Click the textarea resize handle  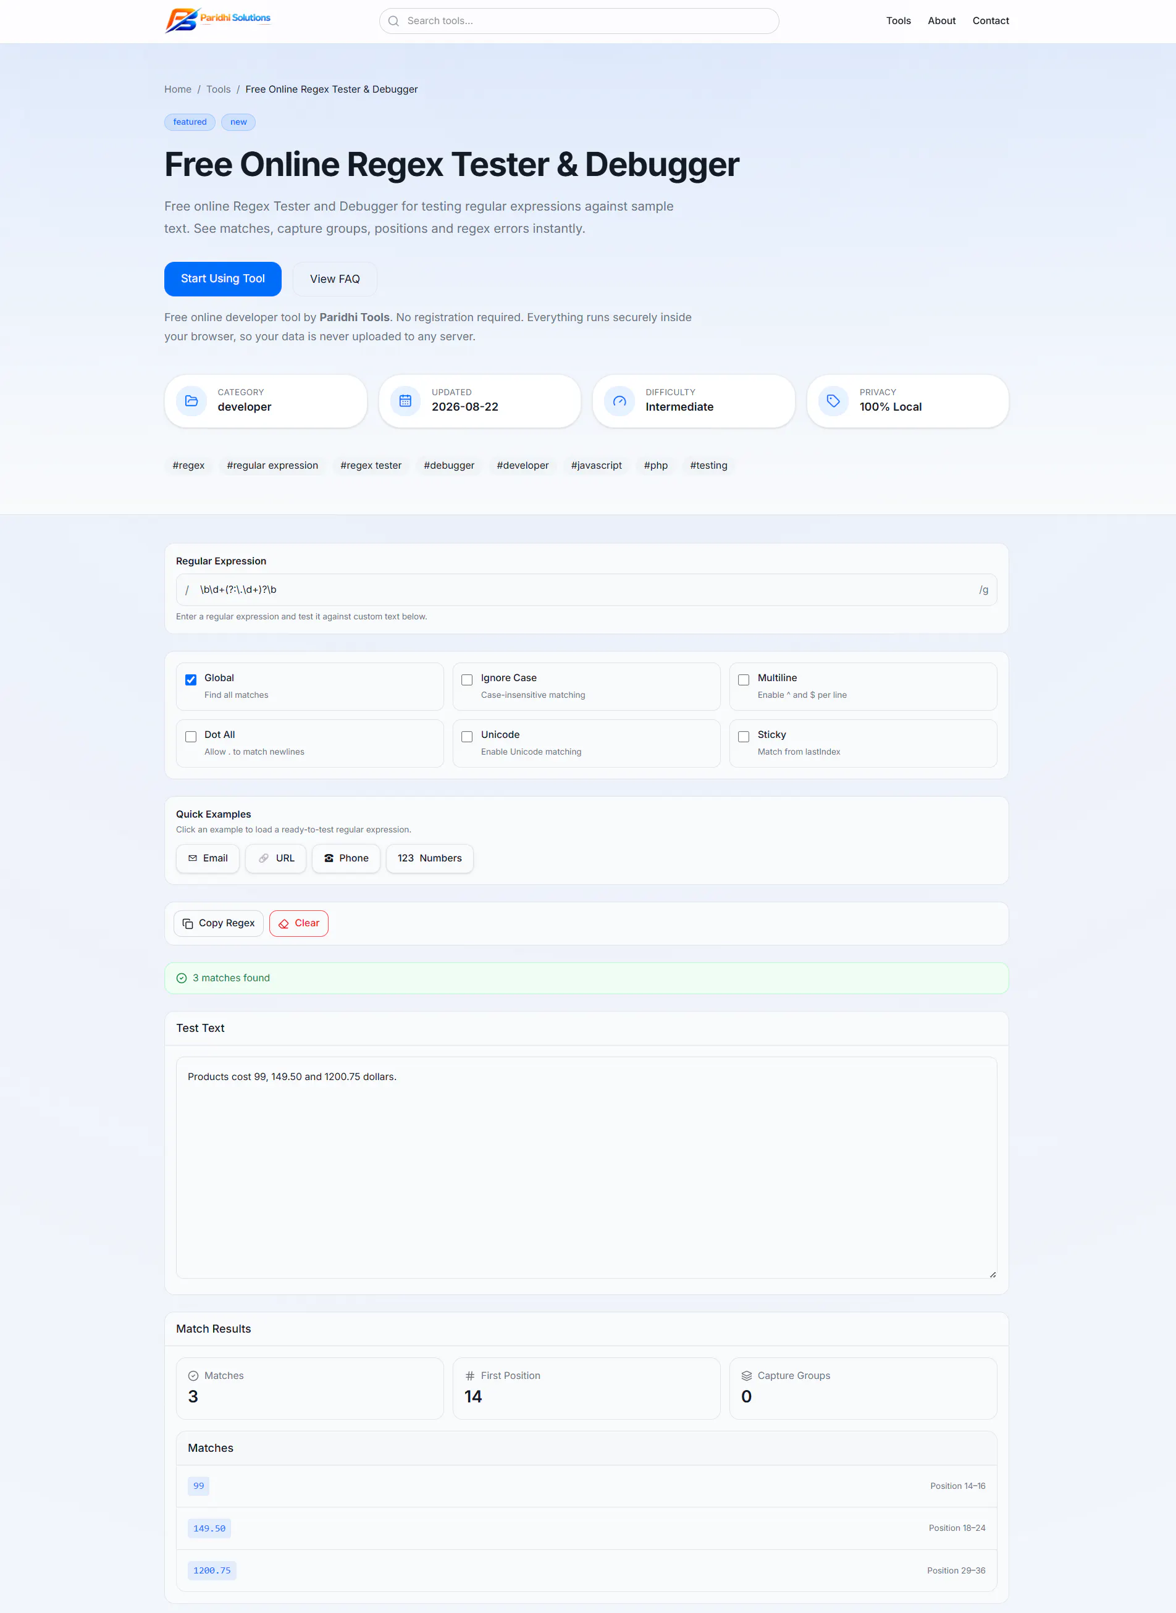993,1274
